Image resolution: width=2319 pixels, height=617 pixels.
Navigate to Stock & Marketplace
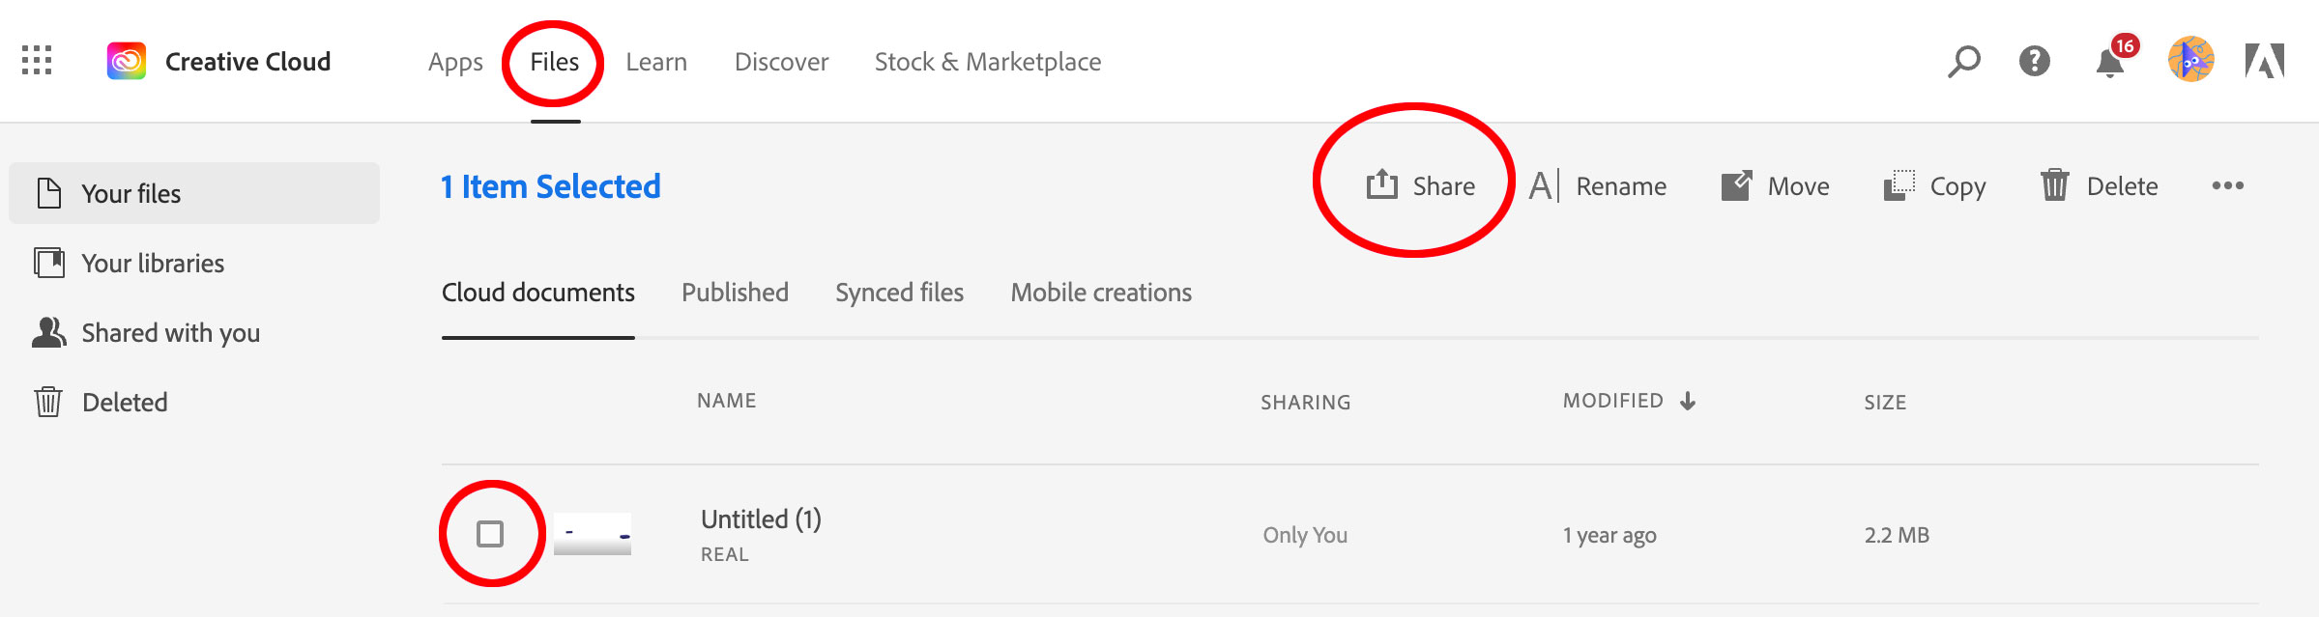coord(987,61)
